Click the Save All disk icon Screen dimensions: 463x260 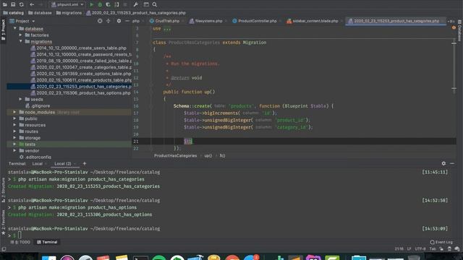click(13, 4)
